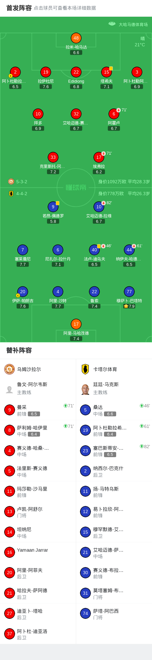Image resolution: width=152 pixels, height=660 pixels.
Task: Click goalkeeper number 48 jersey icon
Action: (x=76, y=38)
